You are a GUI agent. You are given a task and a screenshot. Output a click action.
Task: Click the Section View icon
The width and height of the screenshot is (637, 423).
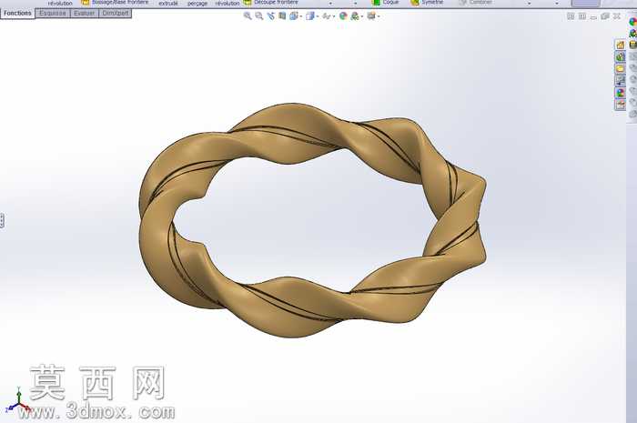[x=282, y=16]
